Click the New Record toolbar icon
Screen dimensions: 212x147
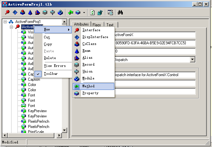point(45,13)
